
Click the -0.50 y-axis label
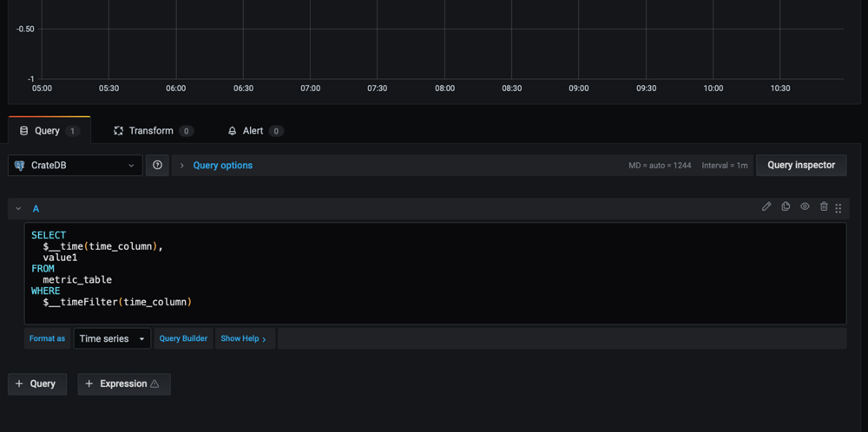point(25,29)
